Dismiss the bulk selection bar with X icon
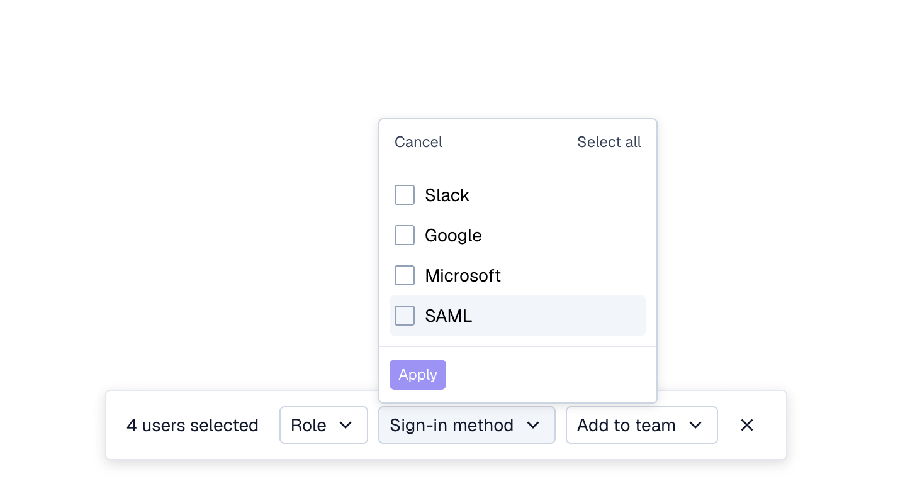Screen dimensions: 910x479 pyautogui.click(x=747, y=426)
